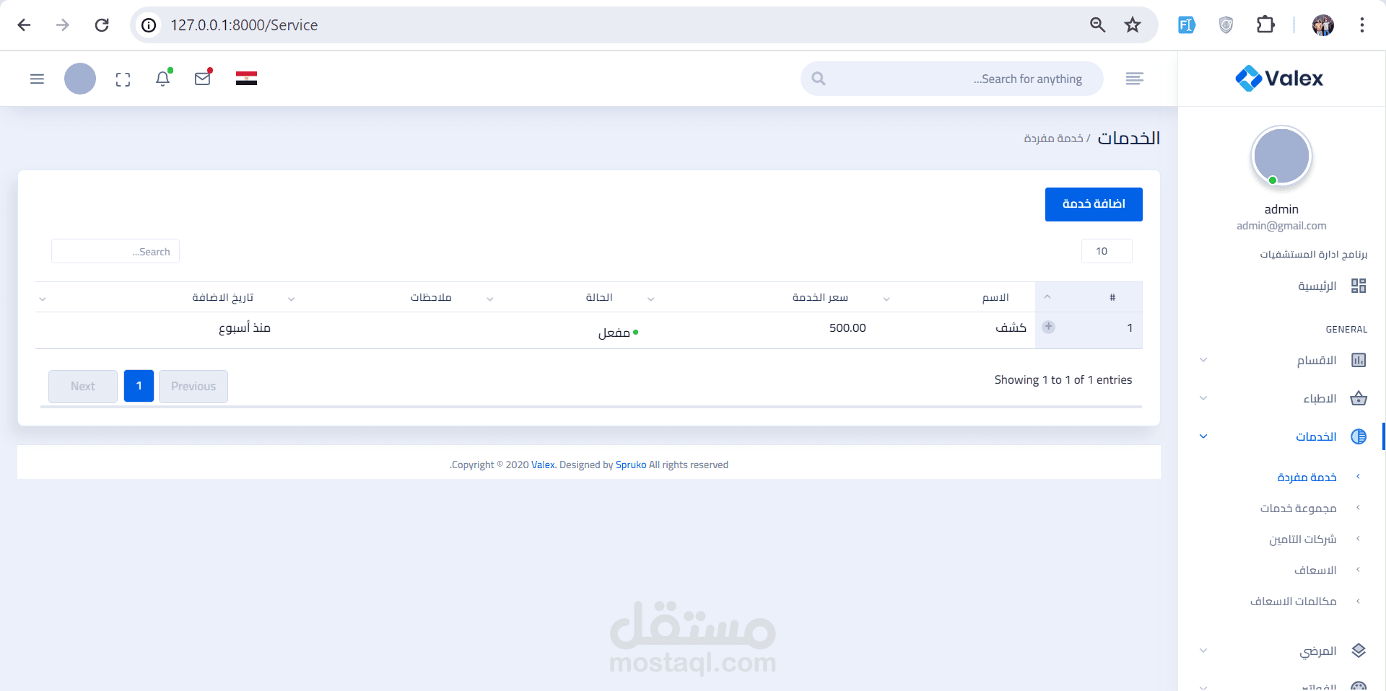Toggle fullscreen mode icon
This screenshot has height=691, width=1386.
[x=123, y=79]
